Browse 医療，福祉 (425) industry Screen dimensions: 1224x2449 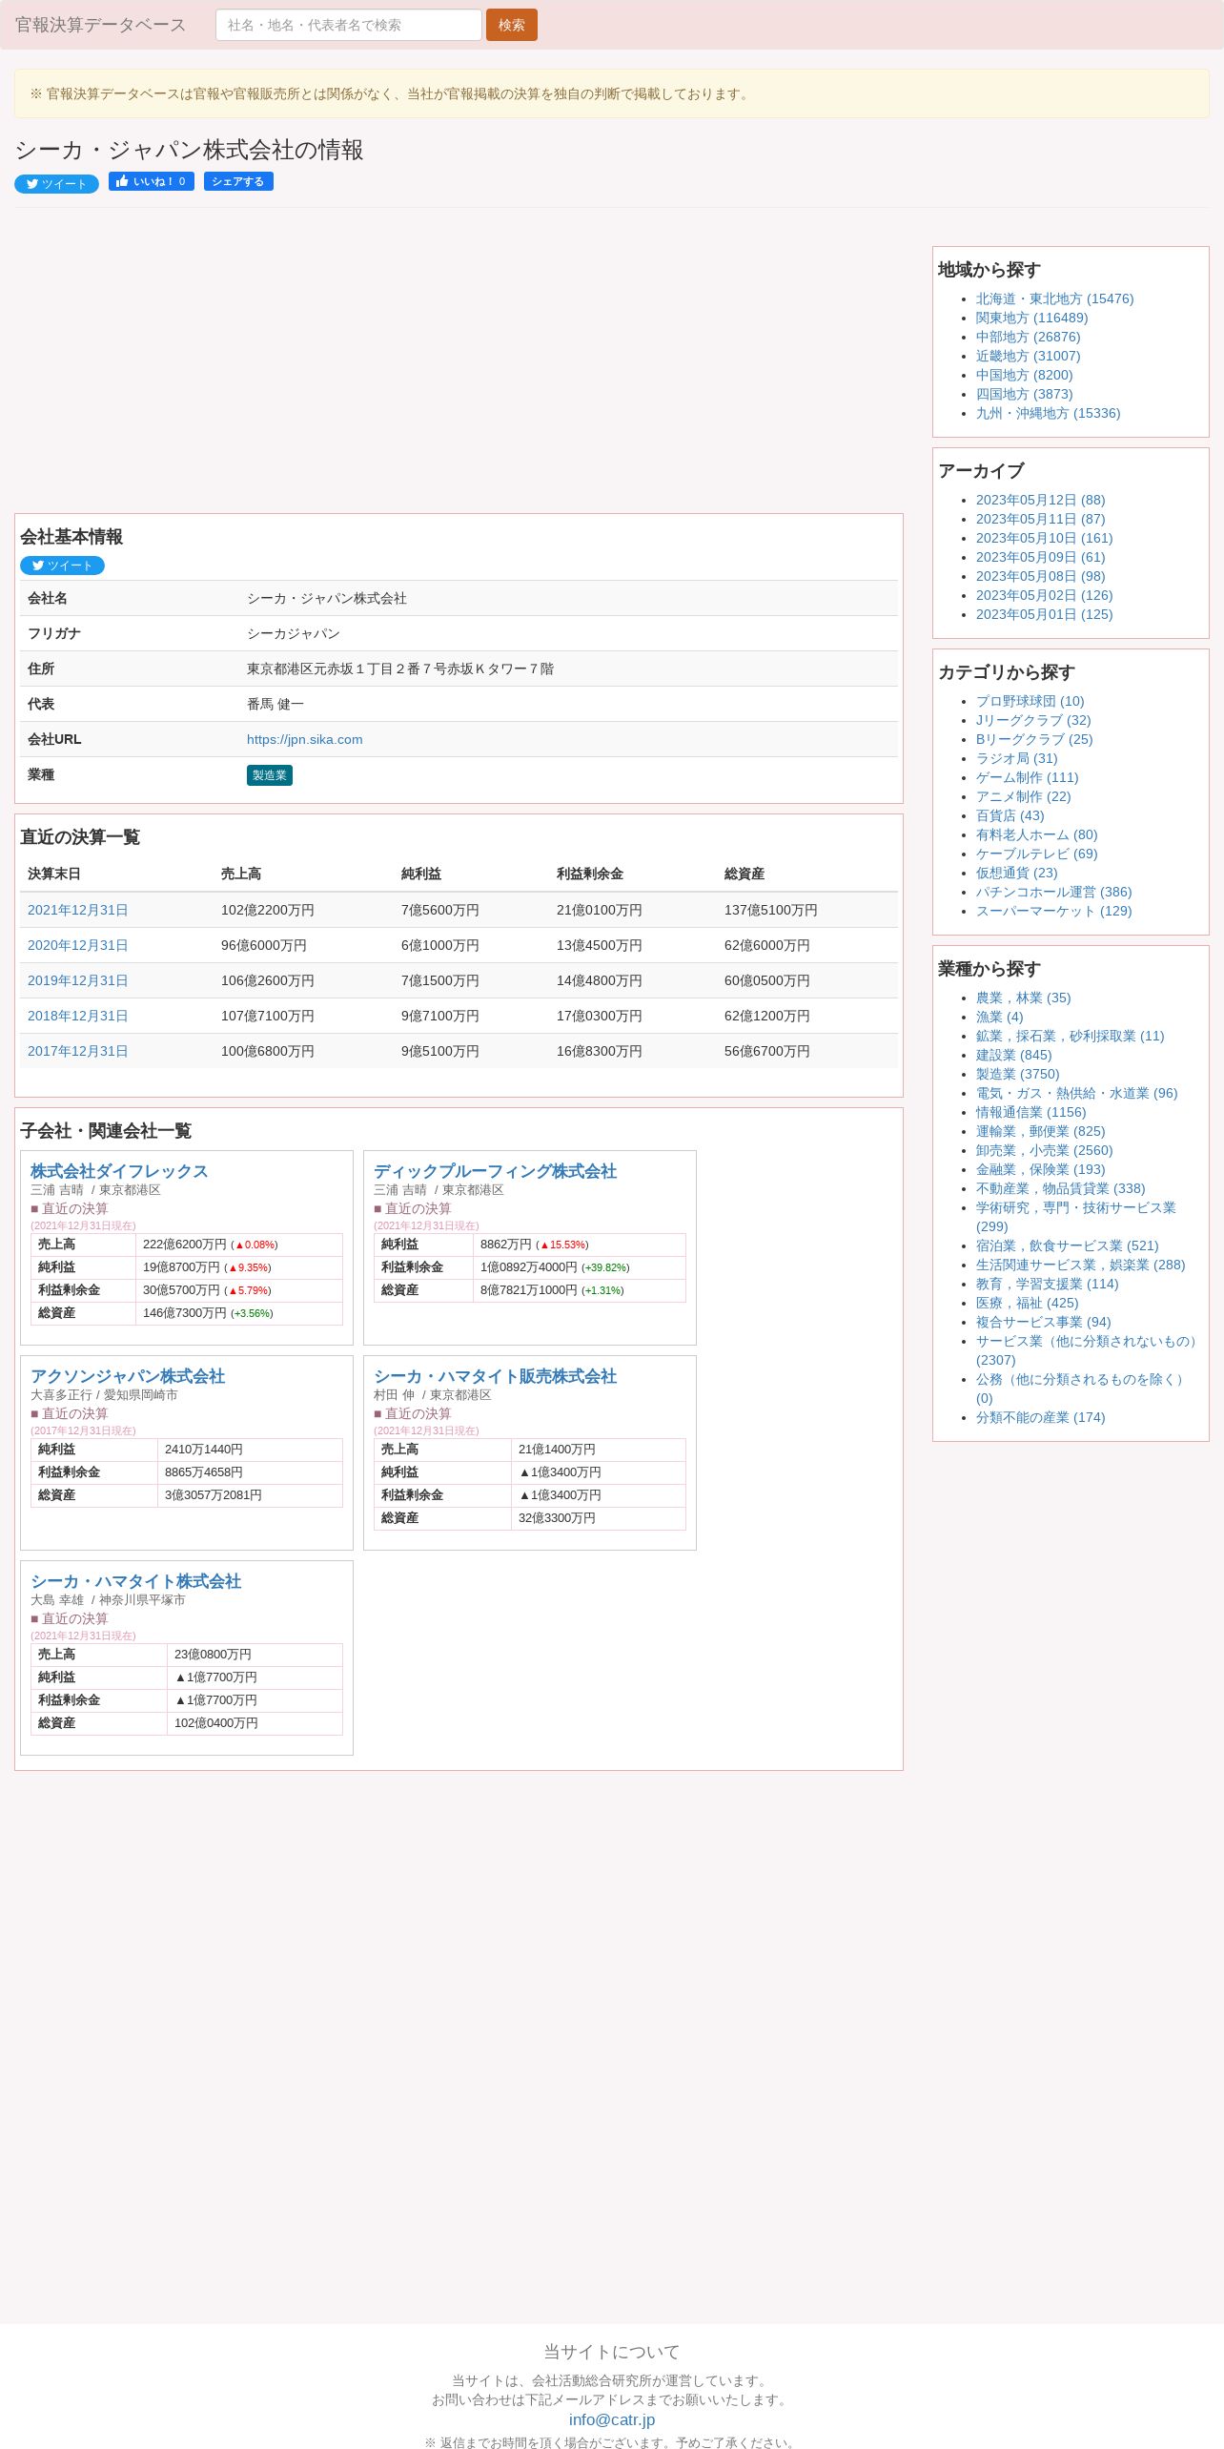1027,1303
